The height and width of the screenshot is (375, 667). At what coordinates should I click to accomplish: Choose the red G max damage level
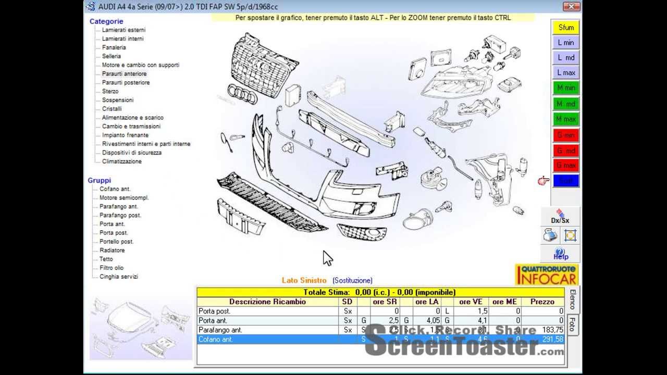pos(565,166)
